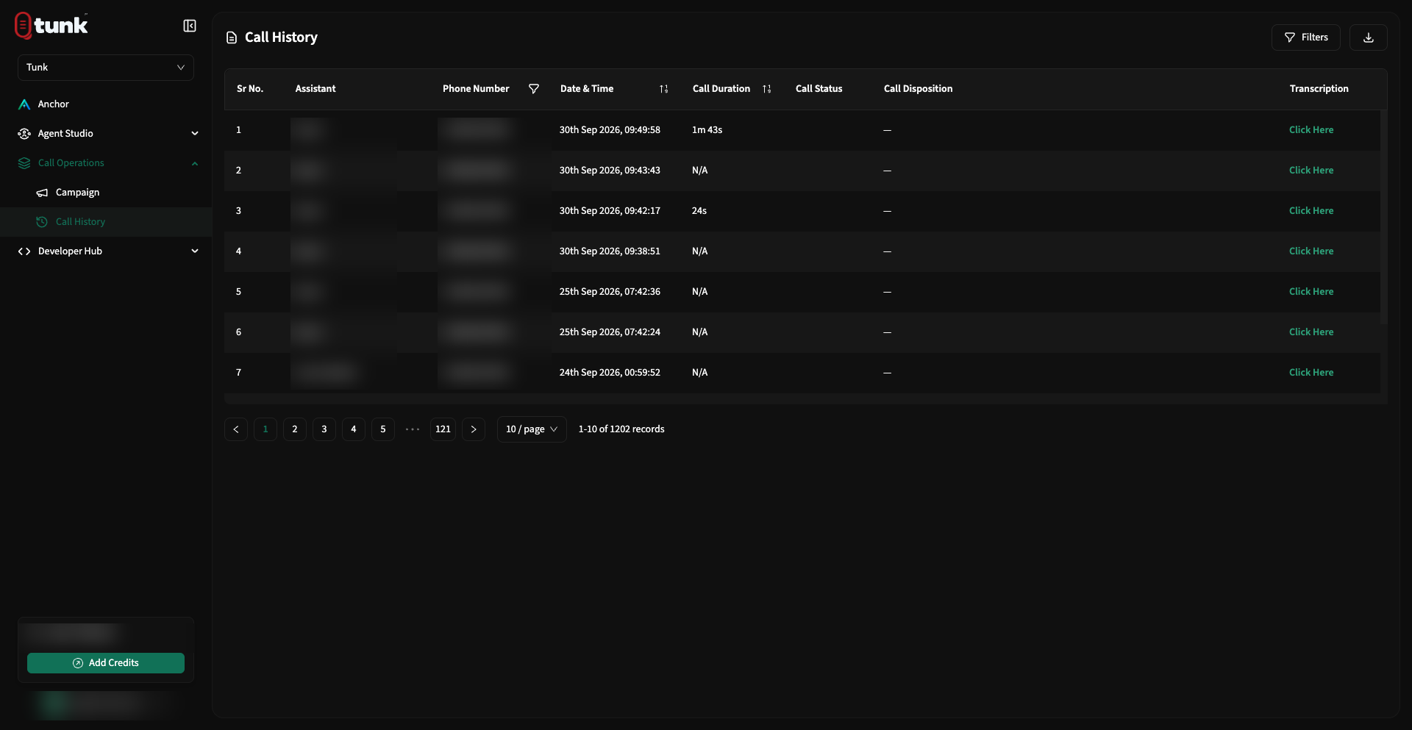
Task: Click the table vertical scrollbar
Action: (x=1384, y=217)
